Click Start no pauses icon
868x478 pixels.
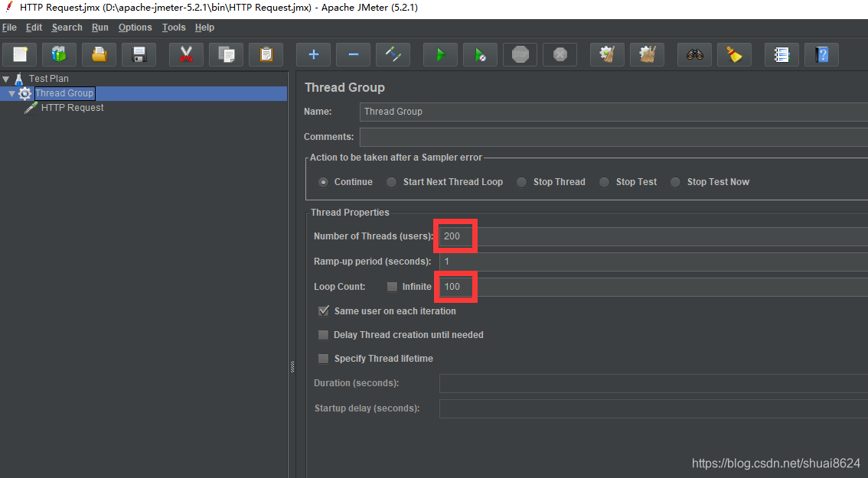pos(480,55)
